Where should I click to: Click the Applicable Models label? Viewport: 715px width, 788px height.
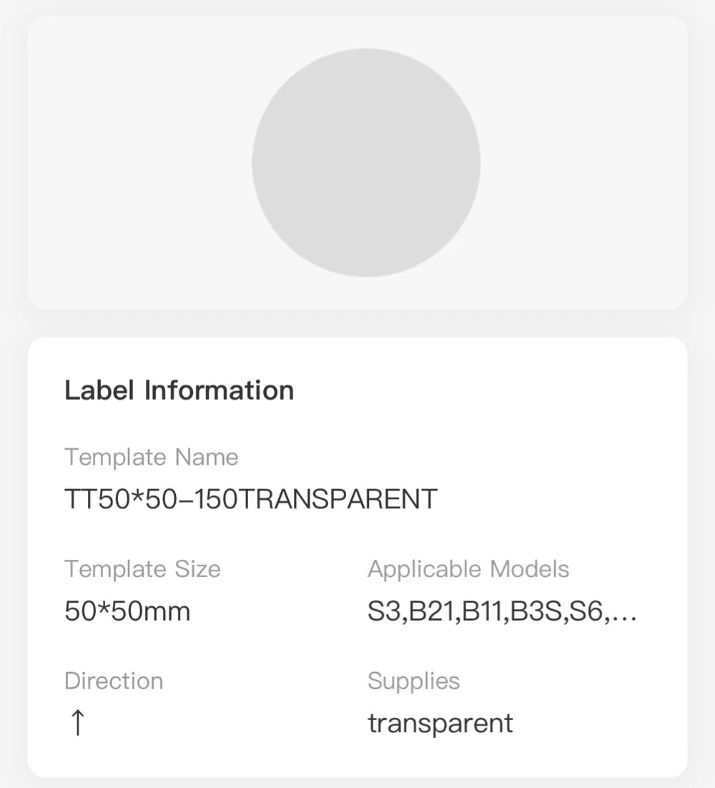pos(468,568)
